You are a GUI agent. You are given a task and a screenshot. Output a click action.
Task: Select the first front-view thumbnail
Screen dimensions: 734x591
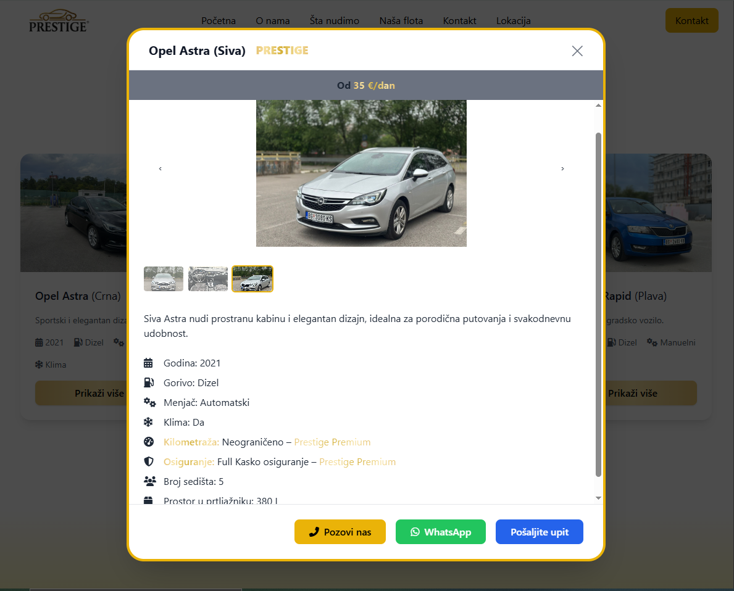point(164,279)
